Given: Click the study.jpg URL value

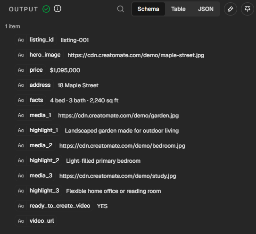Looking at the screenshot, I should pyautogui.click(x=118, y=176).
